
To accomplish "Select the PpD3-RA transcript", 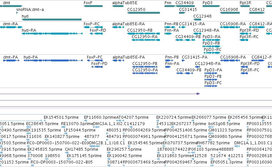I will click(x=212, y=40).
